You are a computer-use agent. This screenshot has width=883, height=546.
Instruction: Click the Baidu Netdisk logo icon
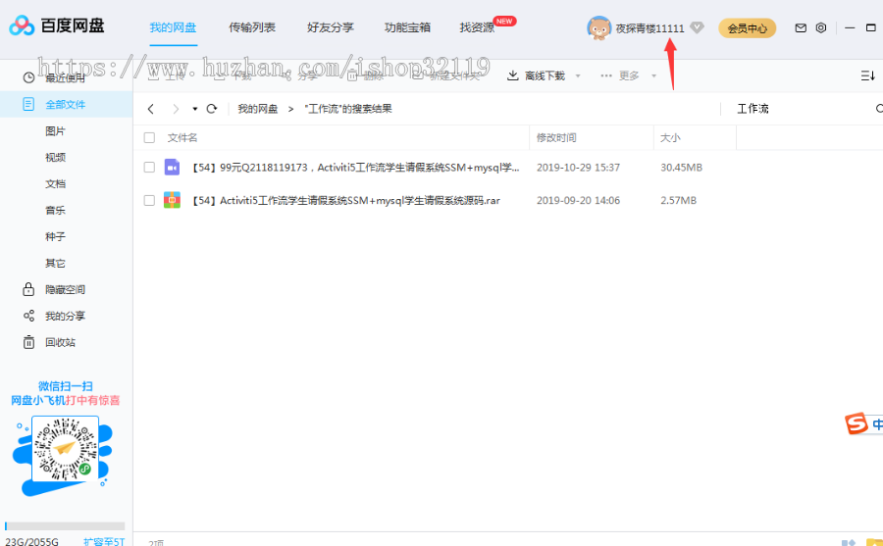pyautogui.click(x=22, y=25)
